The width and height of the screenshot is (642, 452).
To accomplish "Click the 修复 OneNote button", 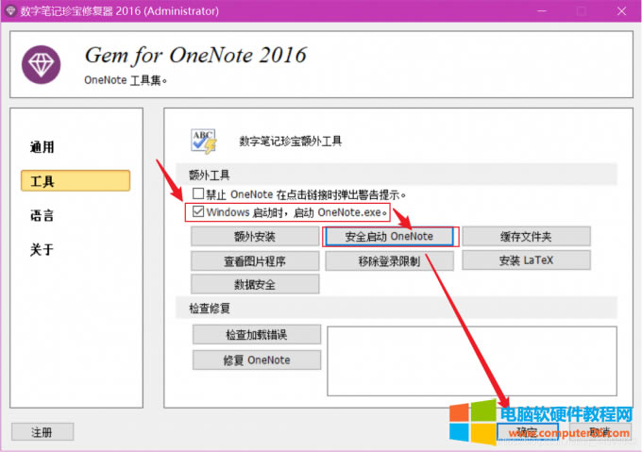I will click(x=257, y=360).
